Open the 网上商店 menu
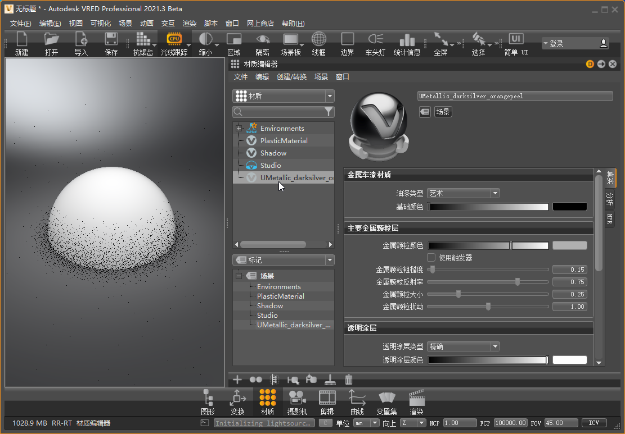The width and height of the screenshot is (625, 434). (x=260, y=24)
